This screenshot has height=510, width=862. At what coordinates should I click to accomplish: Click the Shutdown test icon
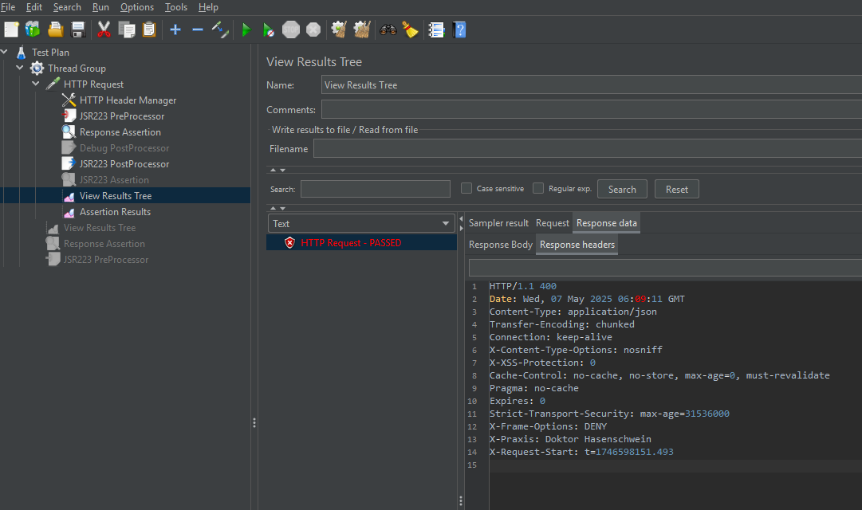coord(313,29)
